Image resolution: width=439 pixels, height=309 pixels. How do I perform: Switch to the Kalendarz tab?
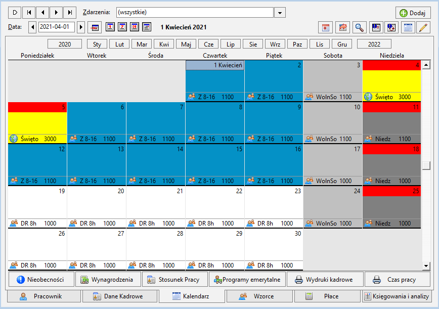coord(192,296)
